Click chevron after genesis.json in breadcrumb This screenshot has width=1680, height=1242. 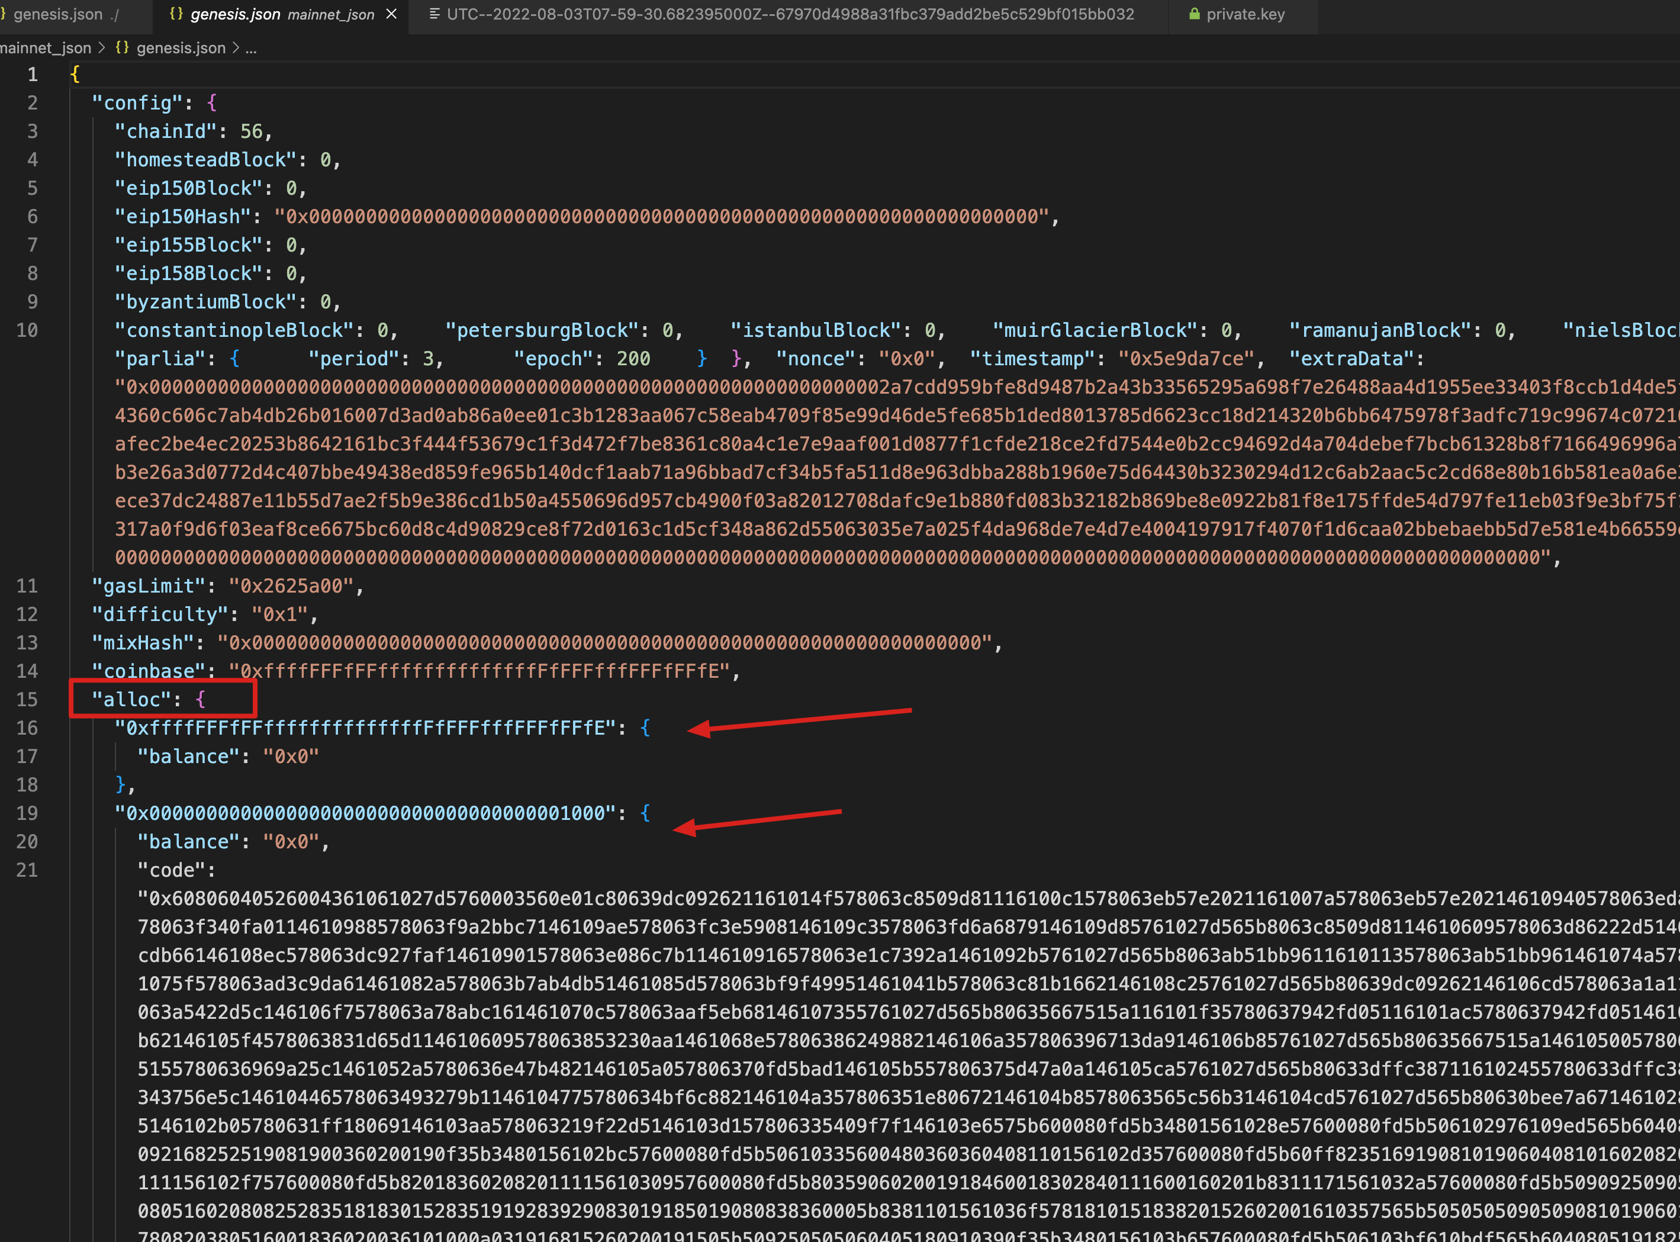tap(235, 47)
